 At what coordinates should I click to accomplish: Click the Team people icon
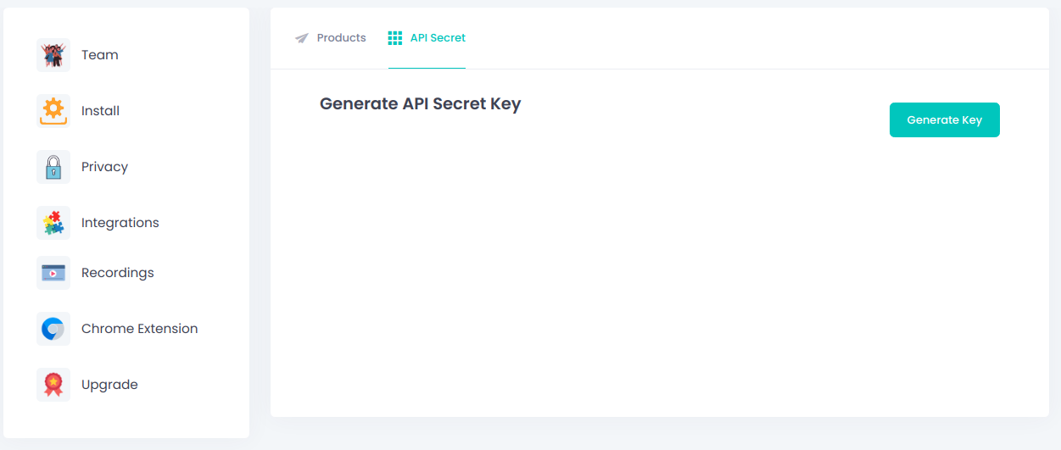tap(53, 55)
